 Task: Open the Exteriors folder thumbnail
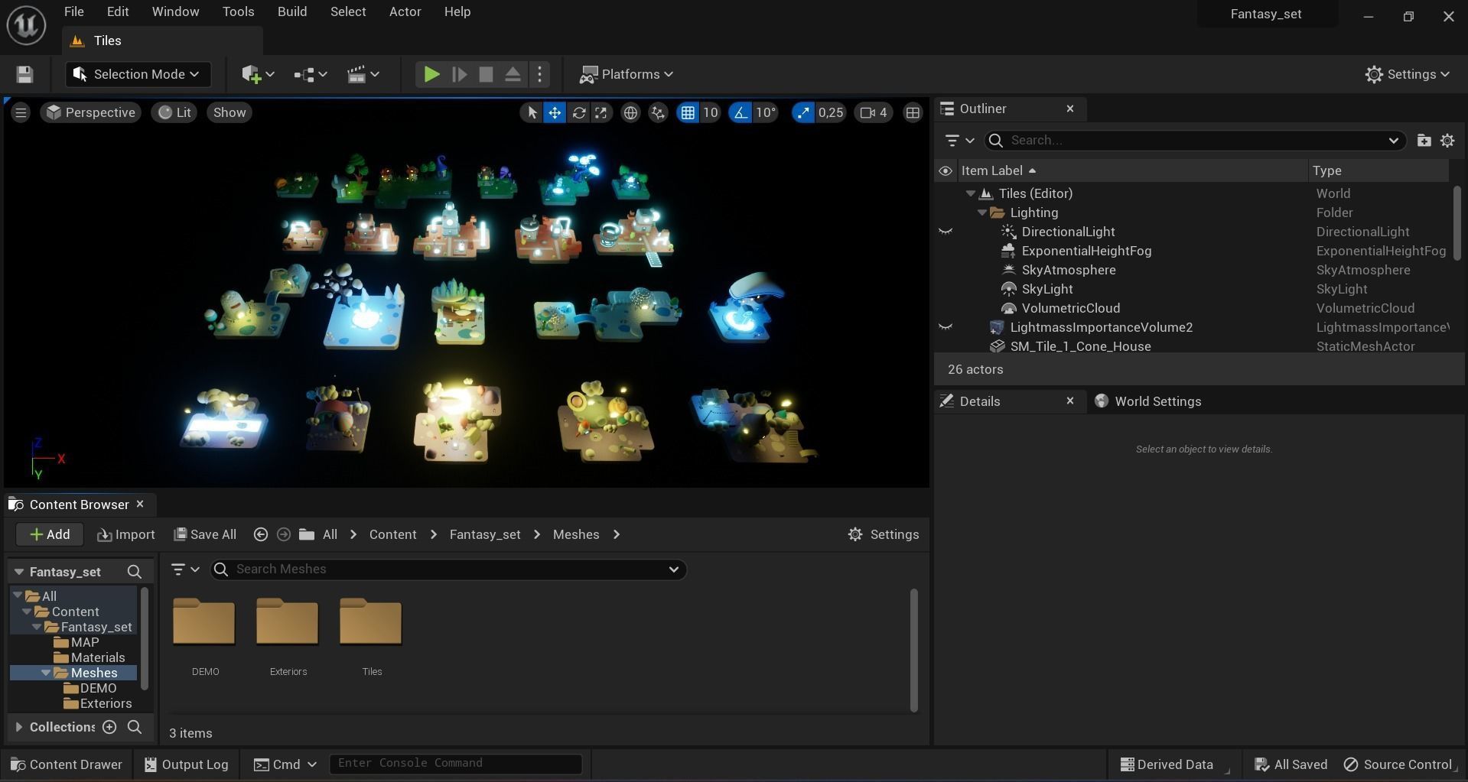tap(288, 622)
